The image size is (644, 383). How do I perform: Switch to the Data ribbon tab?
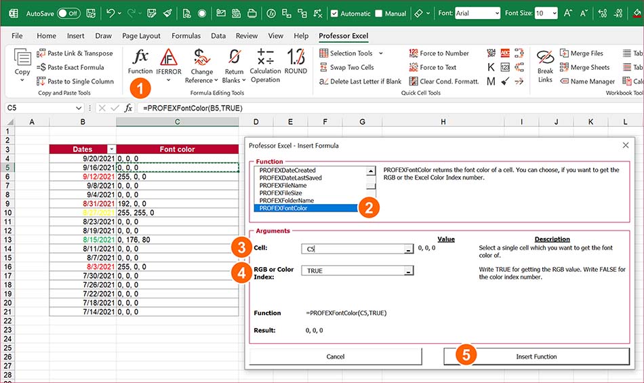click(218, 36)
